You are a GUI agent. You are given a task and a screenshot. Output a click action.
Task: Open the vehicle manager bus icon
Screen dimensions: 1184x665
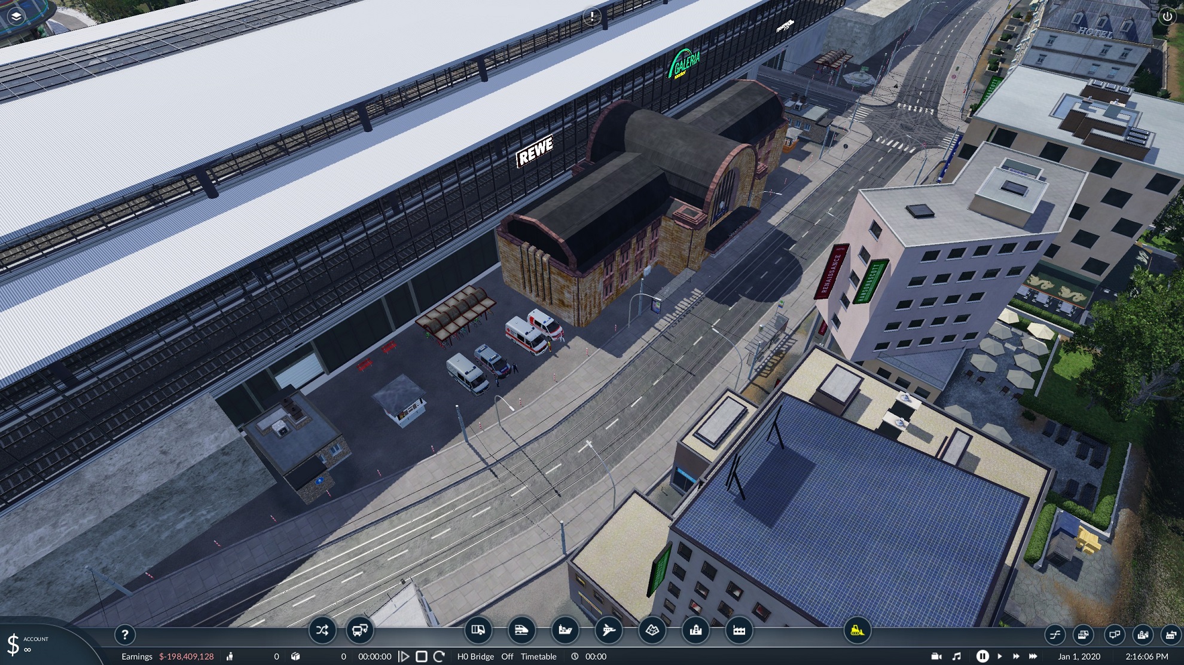tap(360, 630)
